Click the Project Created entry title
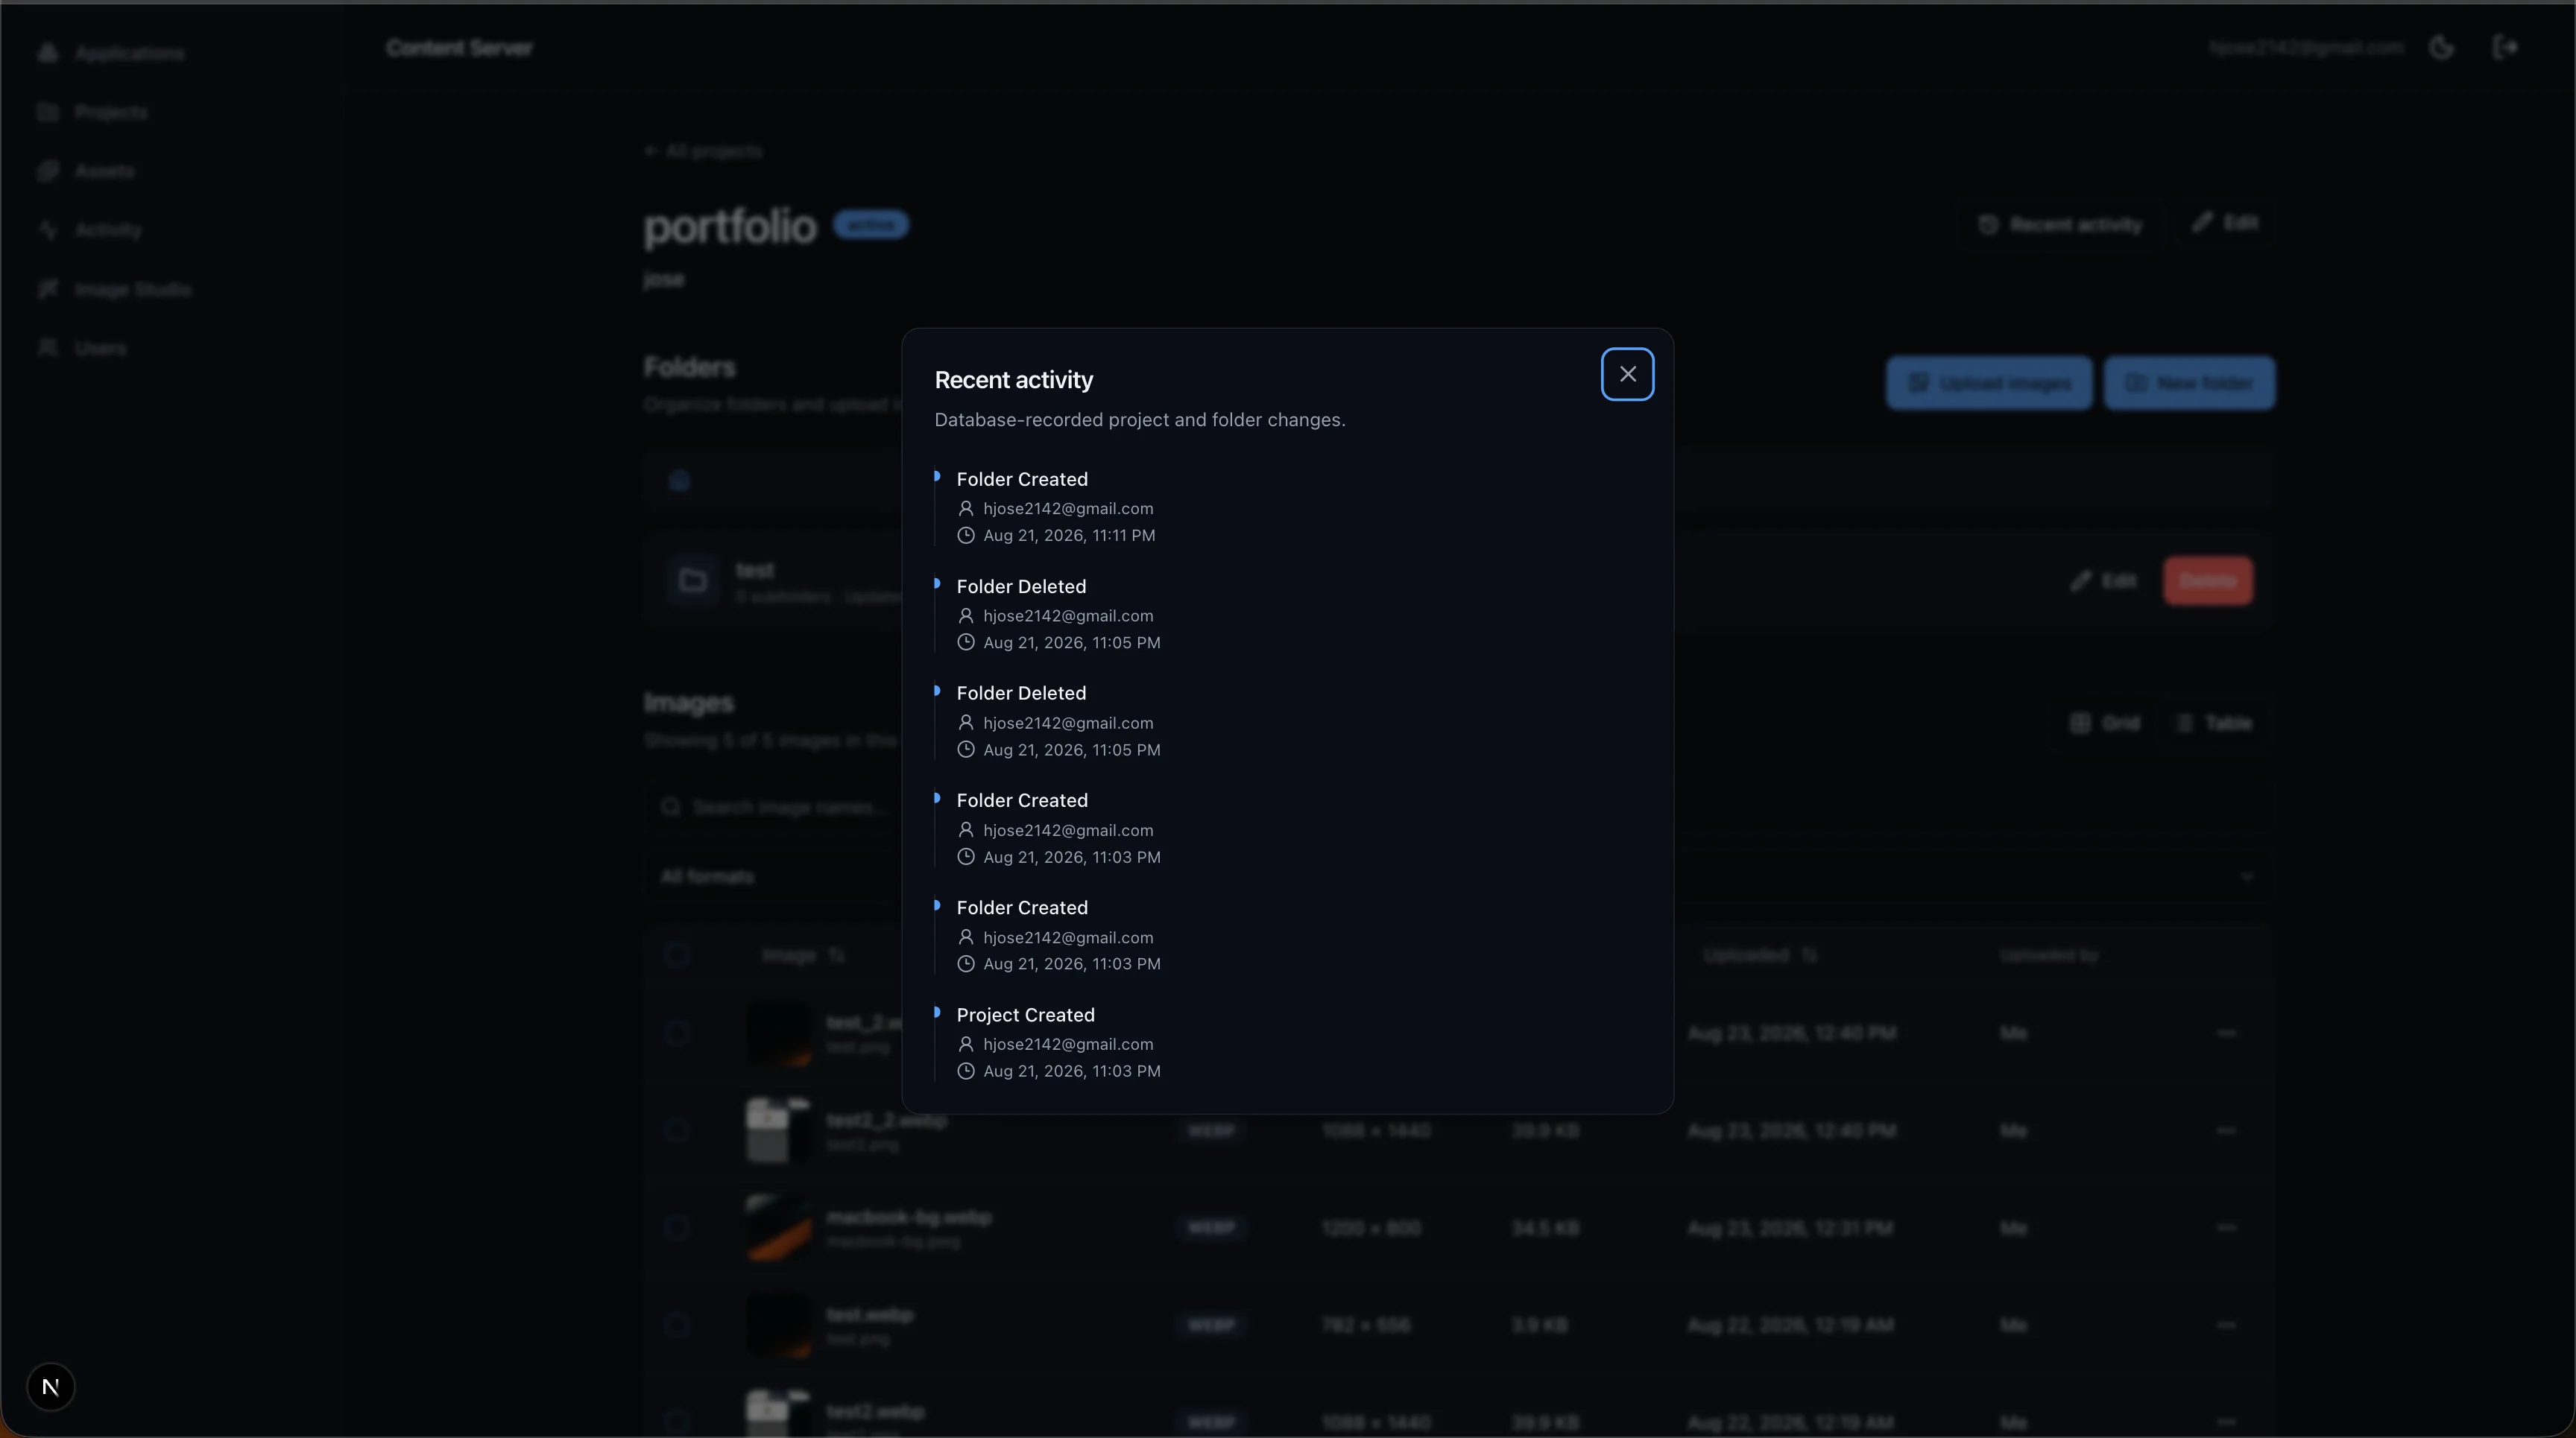 1025,1014
